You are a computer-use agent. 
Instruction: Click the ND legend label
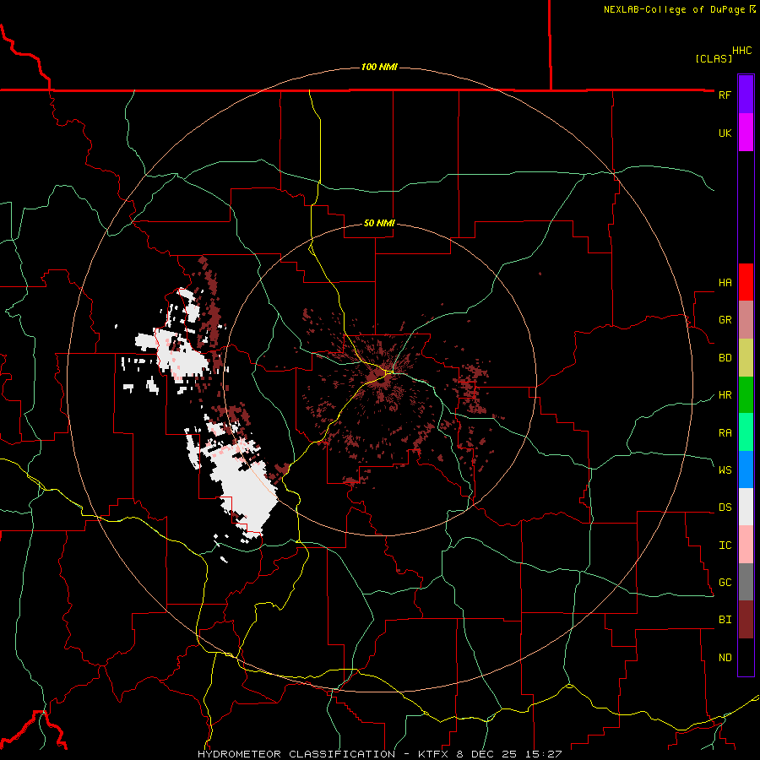(725, 658)
